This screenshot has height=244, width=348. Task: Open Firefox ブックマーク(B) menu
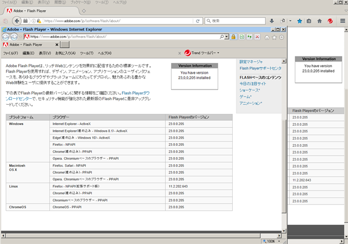tap(80, 2)
